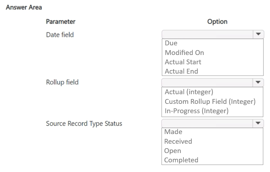The width and height of the screenshot is (270, 172).
Task: Open Source Record Type Status dropdown arrow
Action: tap(258, 123)
